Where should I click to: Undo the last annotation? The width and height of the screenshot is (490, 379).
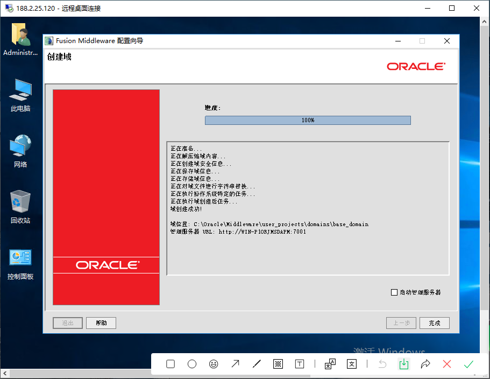tap(382, 364)
